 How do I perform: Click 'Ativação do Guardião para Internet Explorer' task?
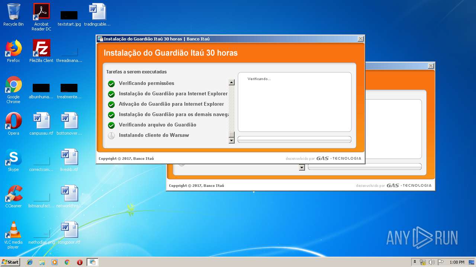tap(171, 104)
